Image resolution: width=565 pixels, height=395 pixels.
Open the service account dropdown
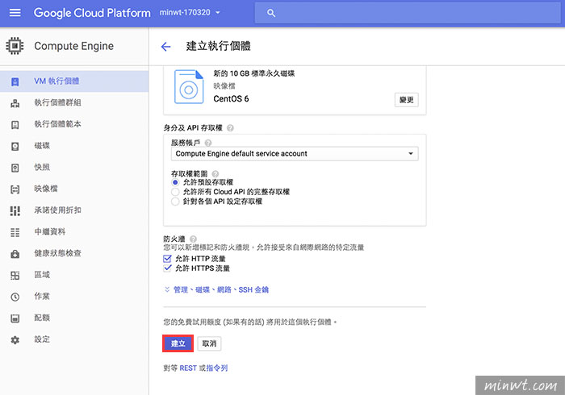tap(295, 154)
